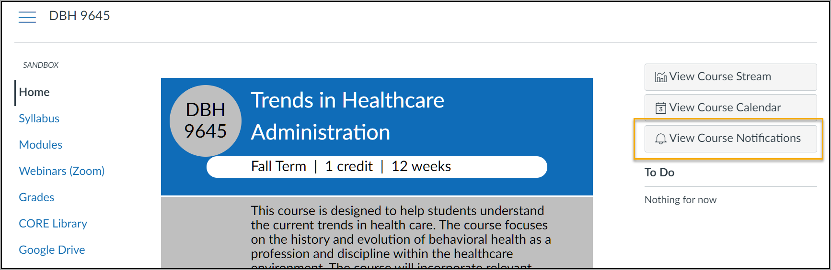
Task: Open the Google Drive link
Action: click(x=52, y=250)
